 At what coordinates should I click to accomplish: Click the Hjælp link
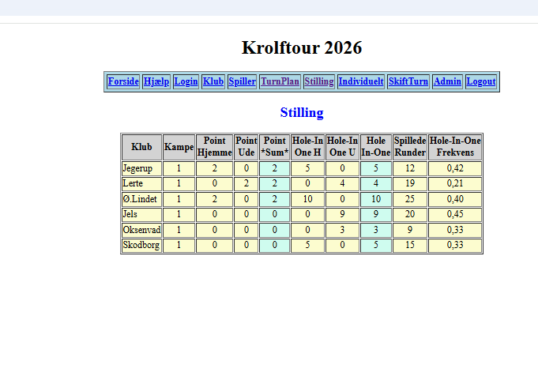click(x=156, y=81)
